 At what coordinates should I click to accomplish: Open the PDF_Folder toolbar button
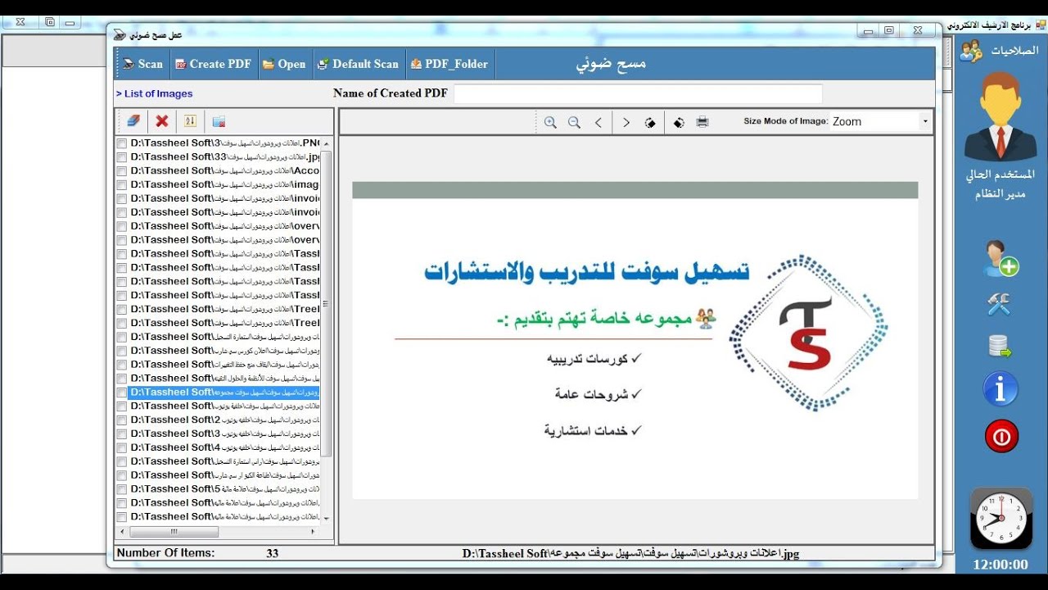click(x=449, y=64)
